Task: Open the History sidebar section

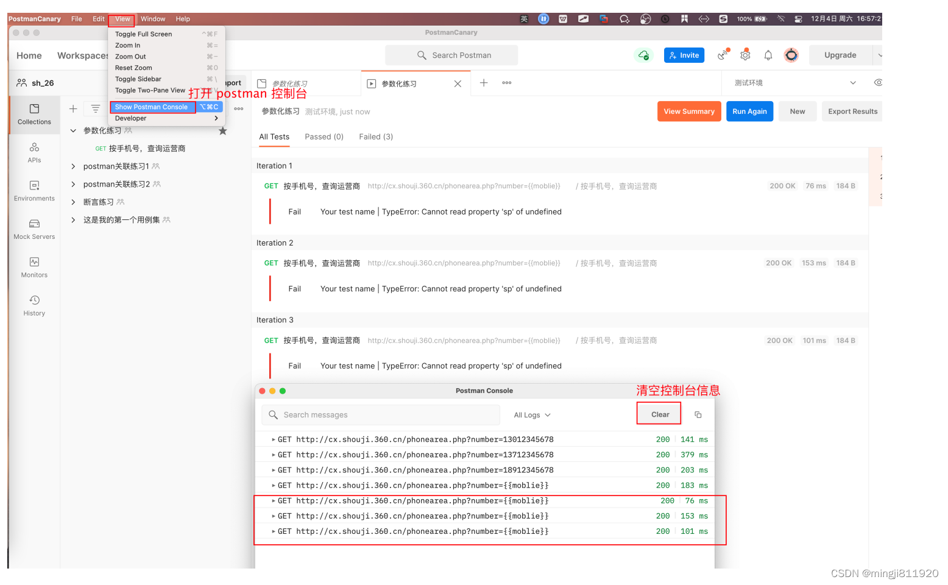Action: [34, 306]
